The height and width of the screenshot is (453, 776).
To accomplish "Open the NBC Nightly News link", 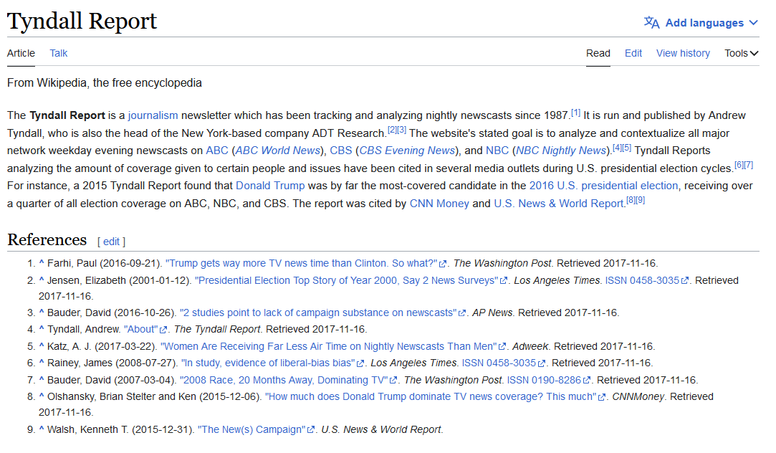I will (561, 151).
